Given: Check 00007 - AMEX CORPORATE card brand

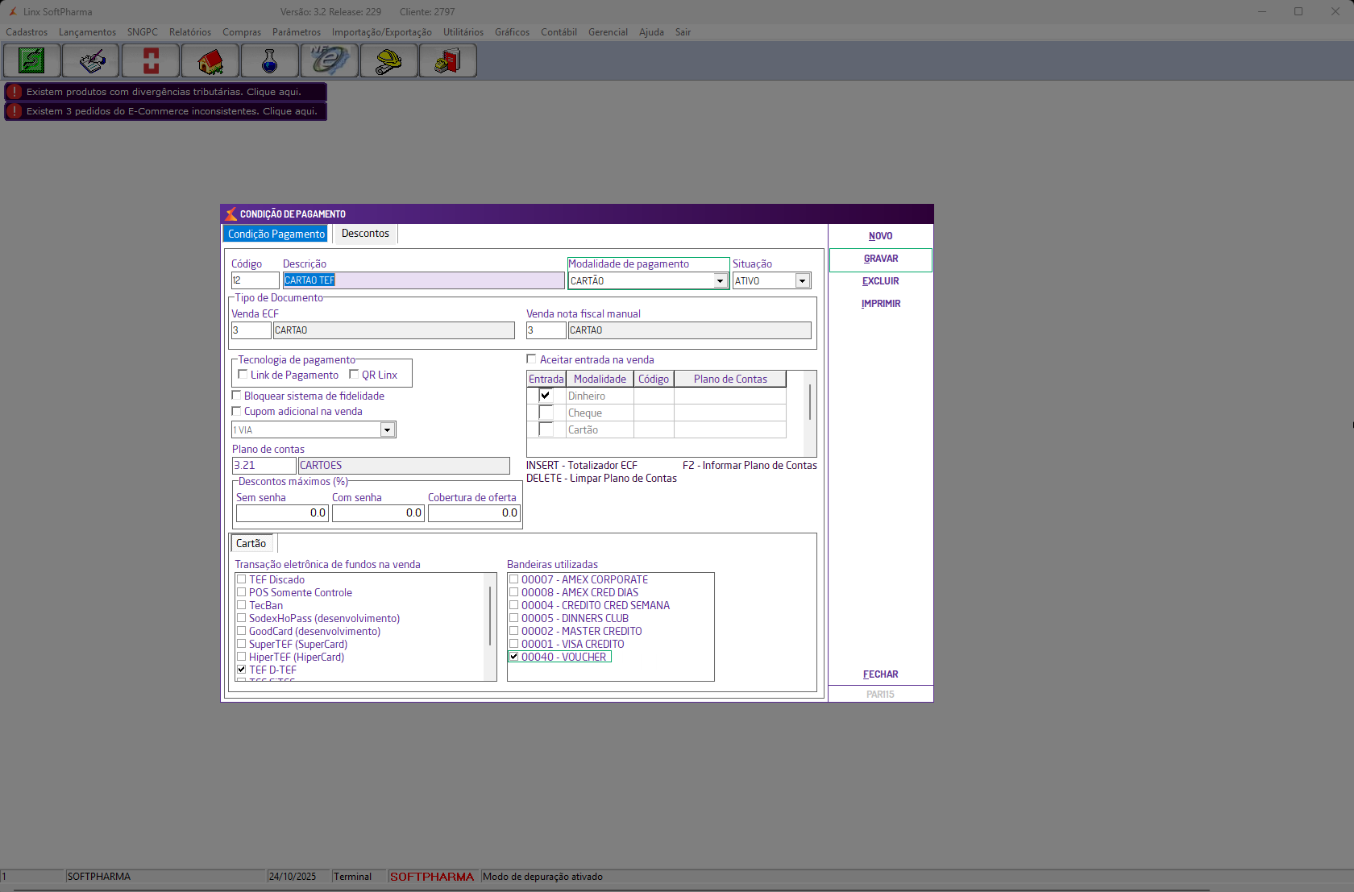Looking at the screenshot, I should (513, 579).
